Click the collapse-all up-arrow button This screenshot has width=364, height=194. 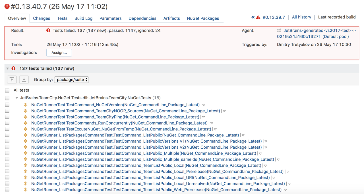click(12, 79)
